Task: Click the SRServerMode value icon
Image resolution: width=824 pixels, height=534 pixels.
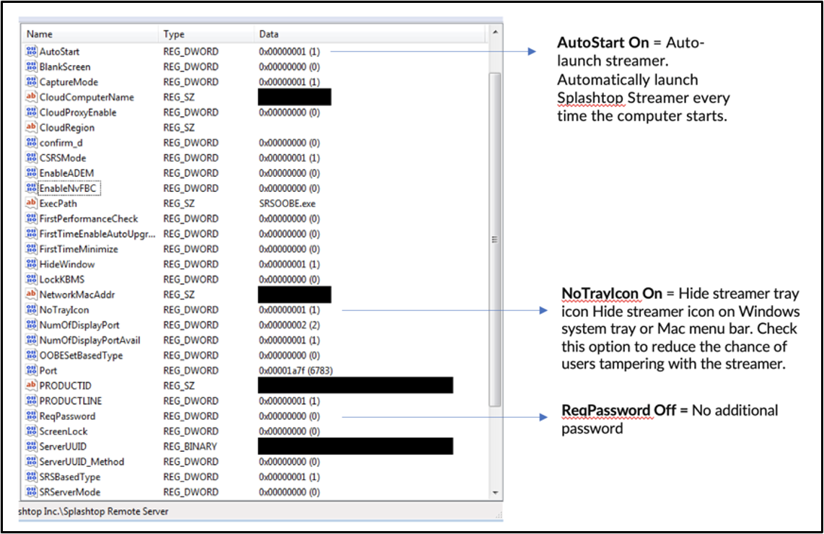Action: click(x=32, y=492)
